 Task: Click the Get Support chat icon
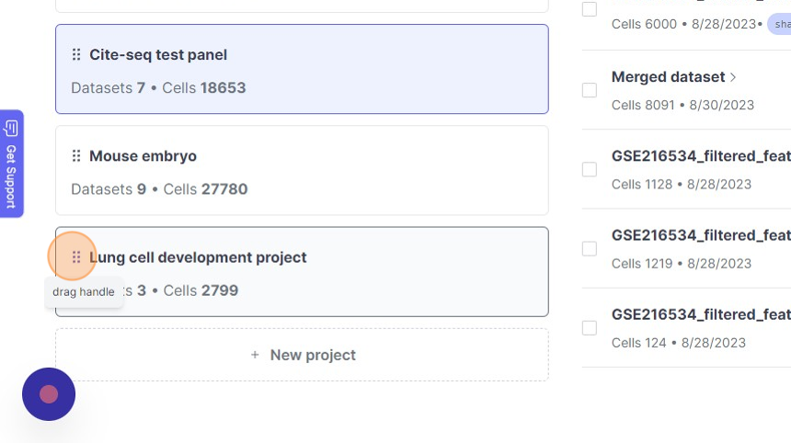click(x=12, y=128)
